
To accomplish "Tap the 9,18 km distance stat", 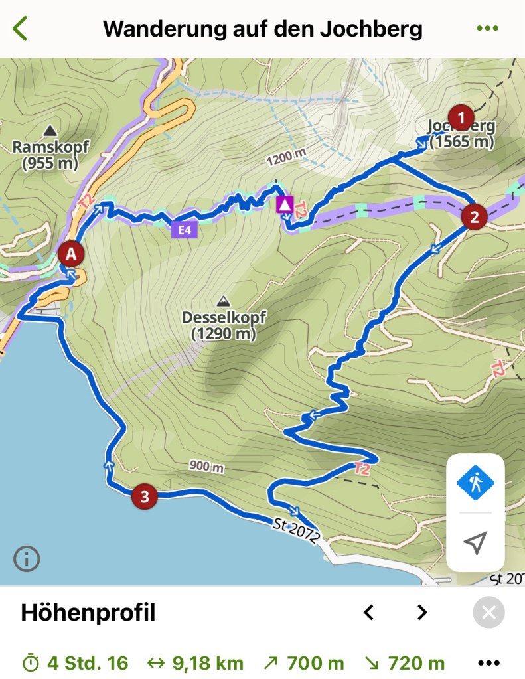I will [195, 663].
